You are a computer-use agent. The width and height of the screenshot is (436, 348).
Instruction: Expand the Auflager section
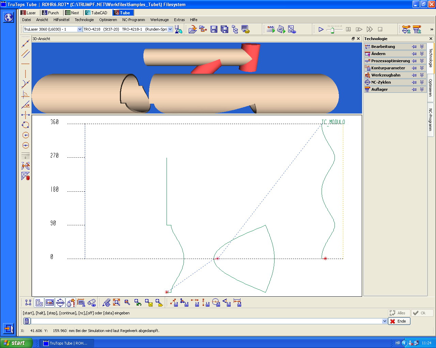tap(422, 89)
